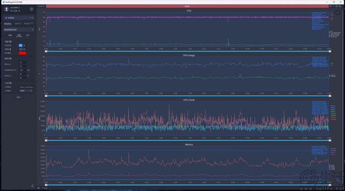The width and height of the screenshot is (345, 191).
Task: Click the WiFi icon beside device V2309A
Action: [30, 18]
